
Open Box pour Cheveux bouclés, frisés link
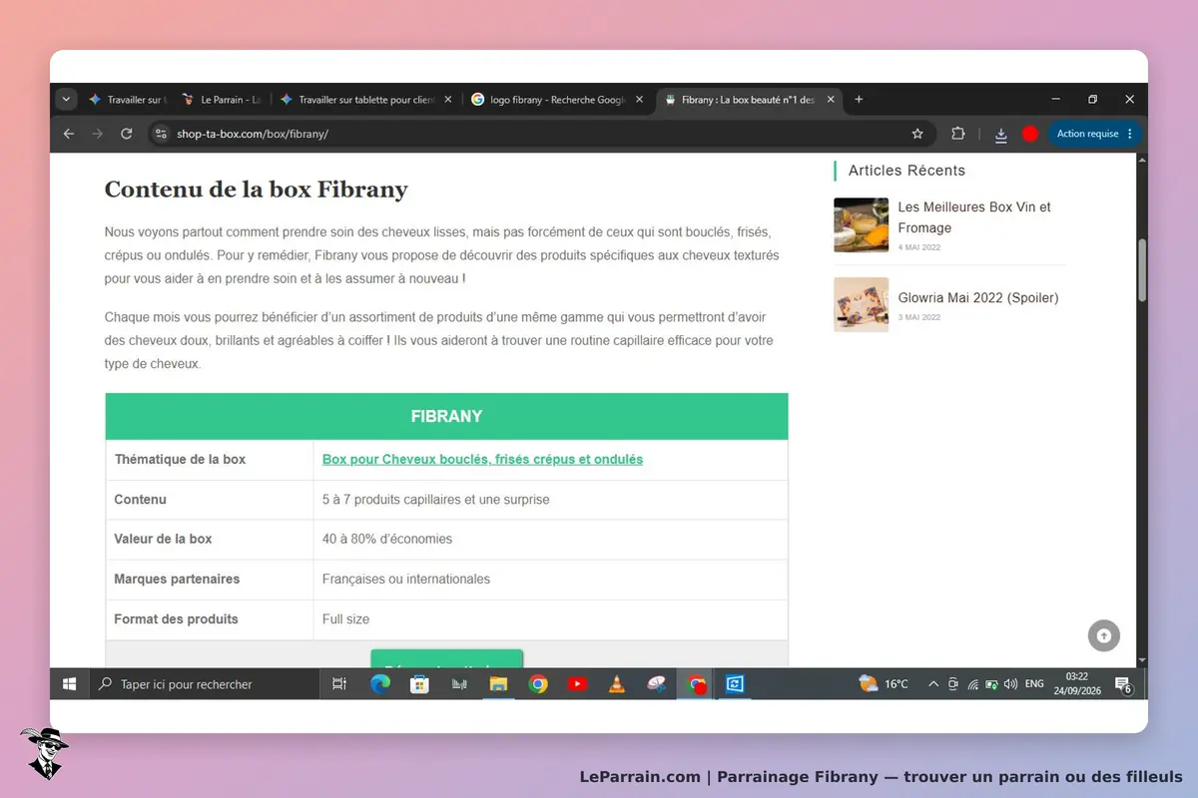tap(482, 460)
